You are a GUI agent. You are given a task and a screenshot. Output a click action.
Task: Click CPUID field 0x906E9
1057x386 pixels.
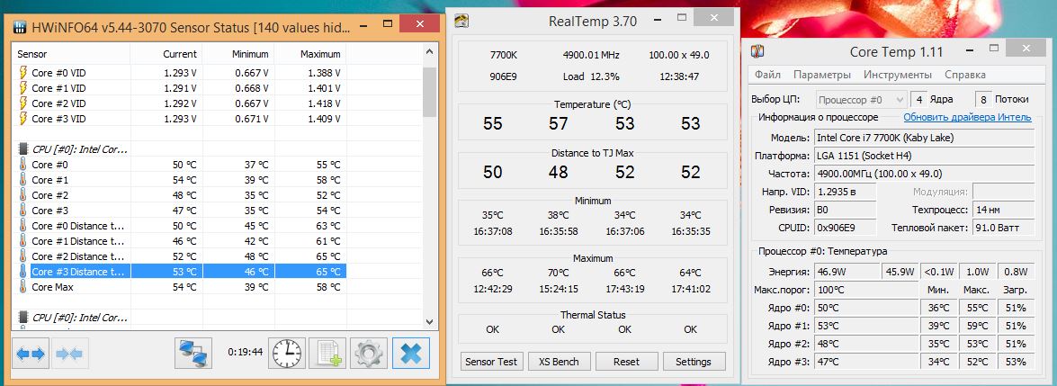pyautogui.click(x=845, y=228)
